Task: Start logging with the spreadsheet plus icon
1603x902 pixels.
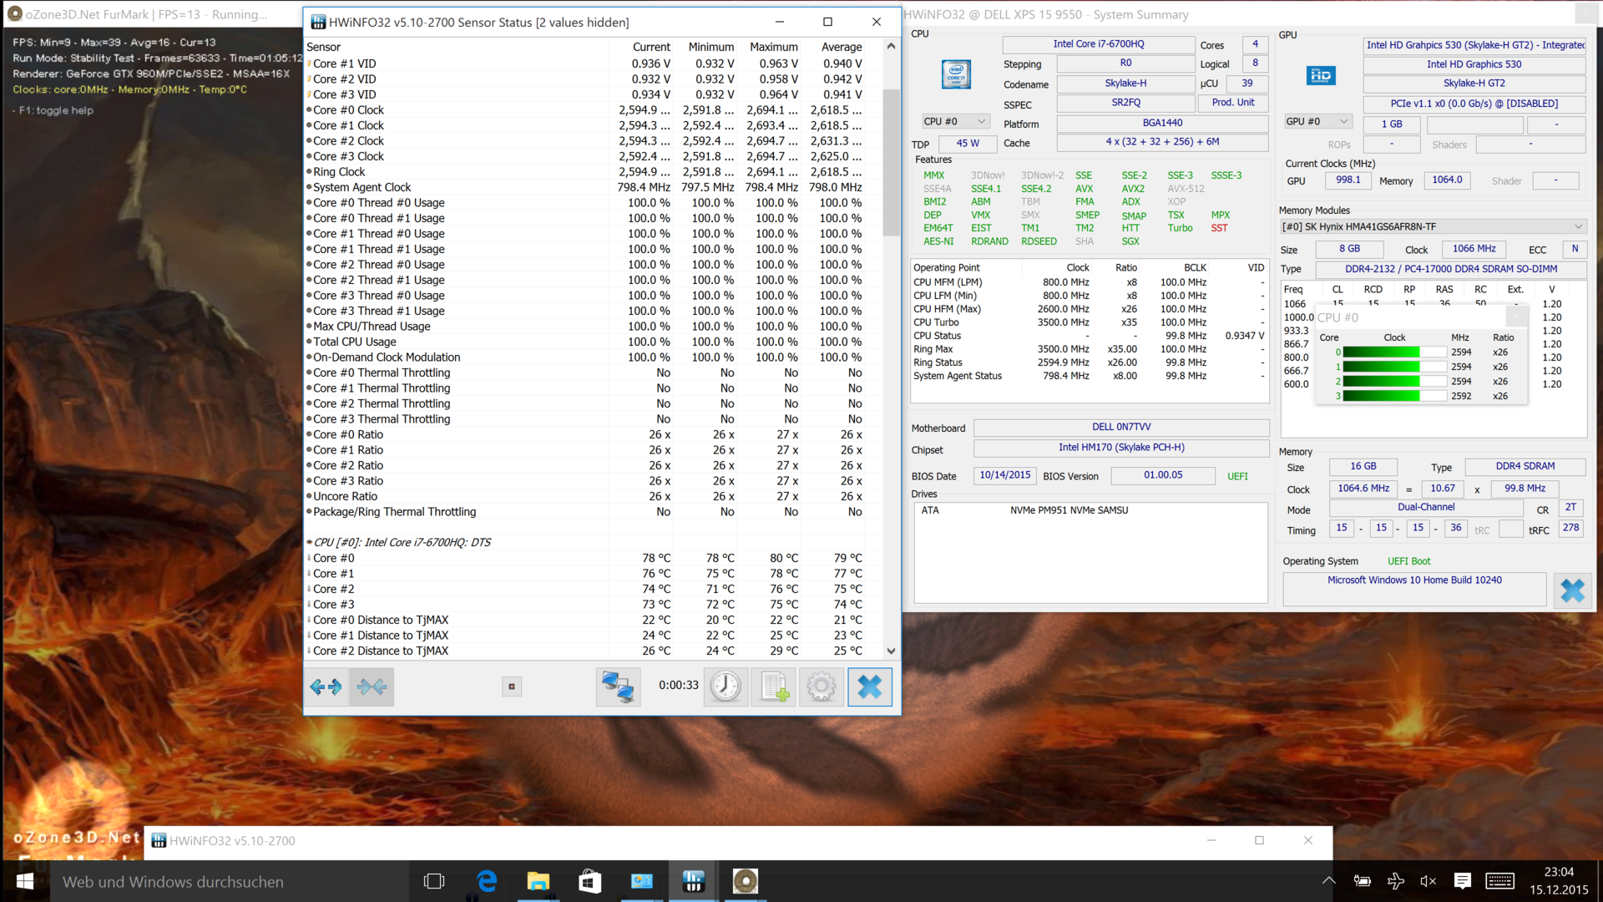Action: pyautogui.click(x=773, y=687)
